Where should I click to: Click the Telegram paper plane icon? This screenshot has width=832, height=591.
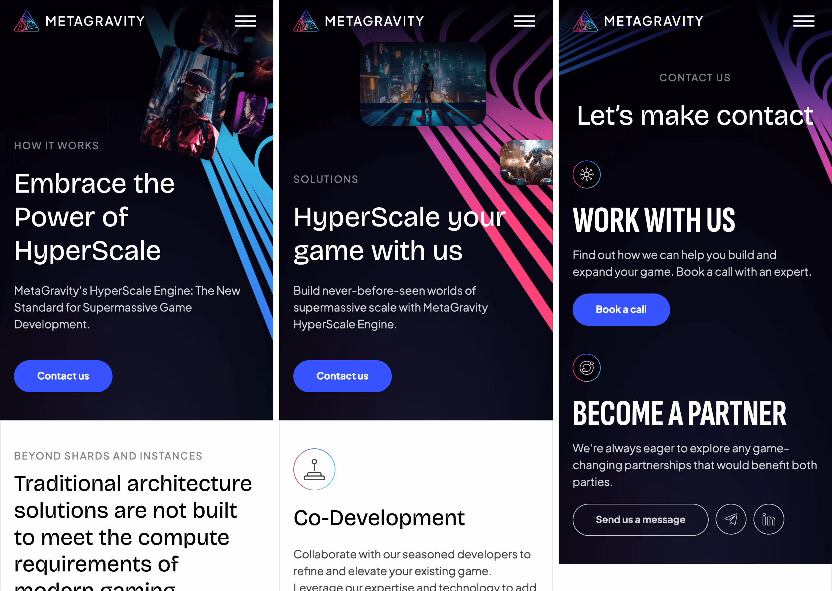coord(731,519)
